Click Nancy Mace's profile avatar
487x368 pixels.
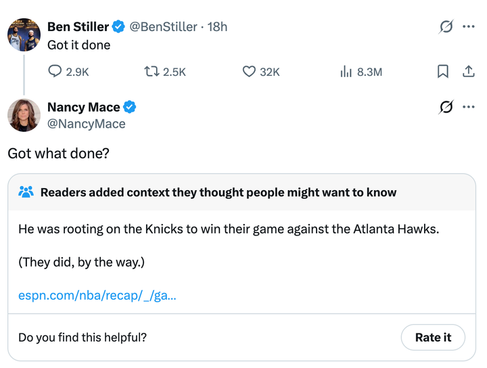point(24,114)
